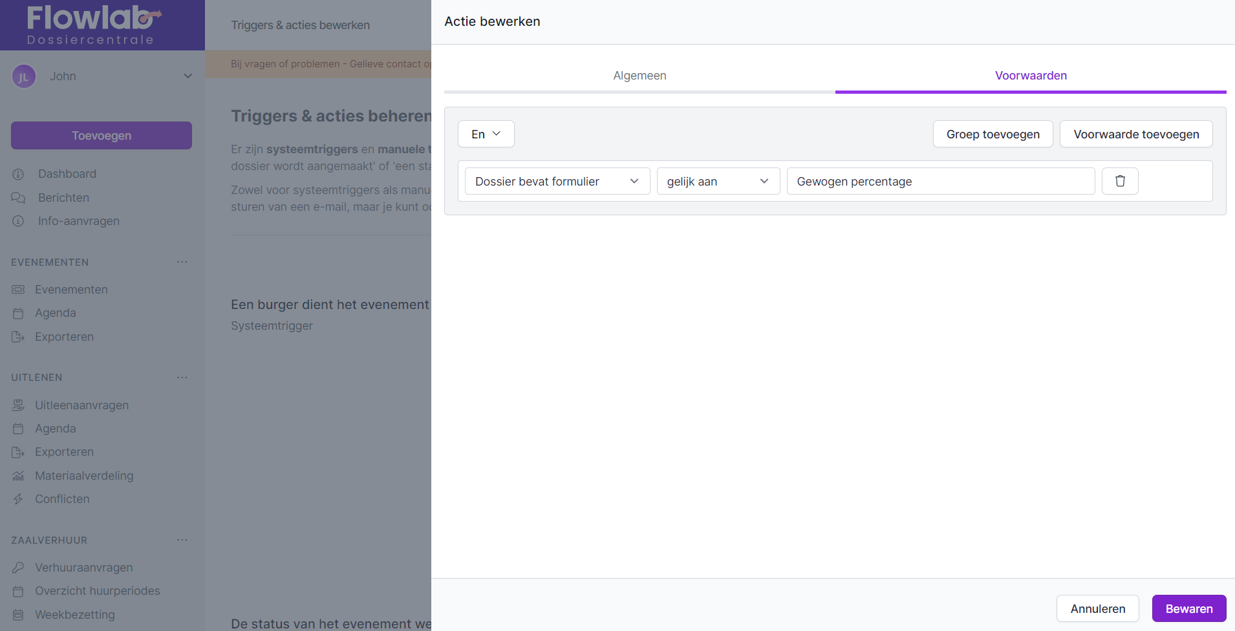1235x631 pixels.
Task: Click the Annuleren button
Action: pos(1097,609)
